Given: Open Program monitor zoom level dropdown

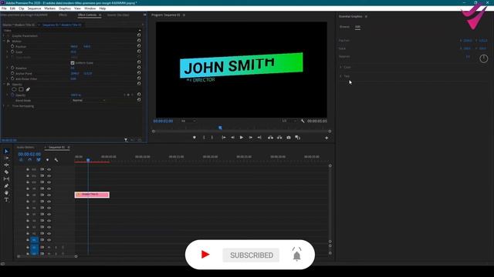Looking at the screenshot, I should pos(188,121).
